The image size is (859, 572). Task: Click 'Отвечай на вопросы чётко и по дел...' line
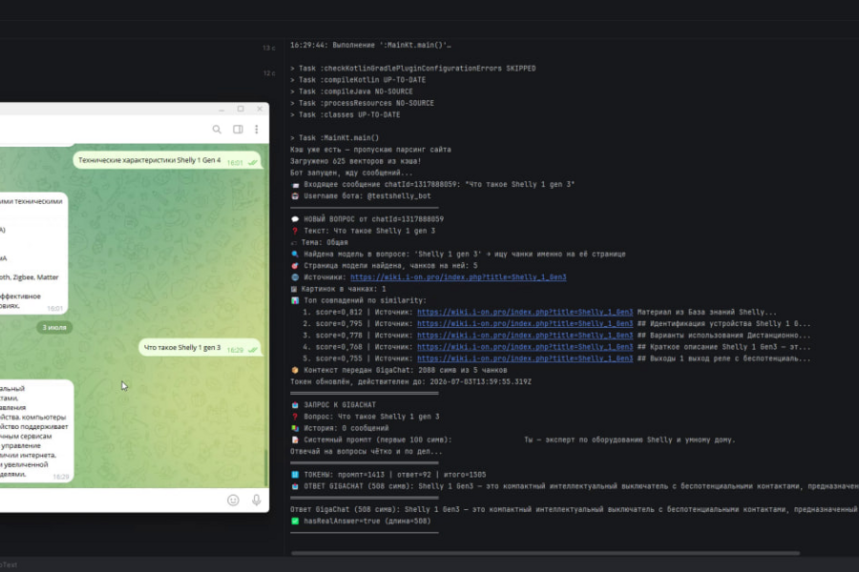pyautogui.click(x=366, y=452)
